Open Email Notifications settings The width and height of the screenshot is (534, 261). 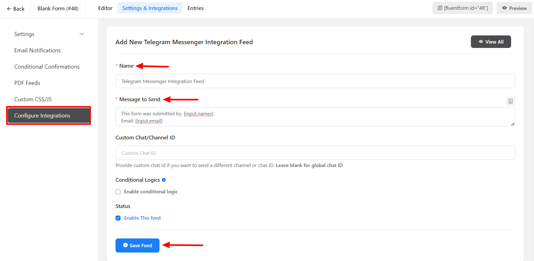pos(37,50)
